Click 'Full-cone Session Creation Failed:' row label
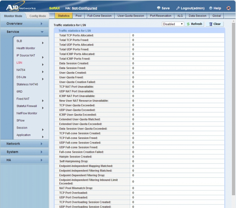Screen dimensions: 236x208 (82, 152)
